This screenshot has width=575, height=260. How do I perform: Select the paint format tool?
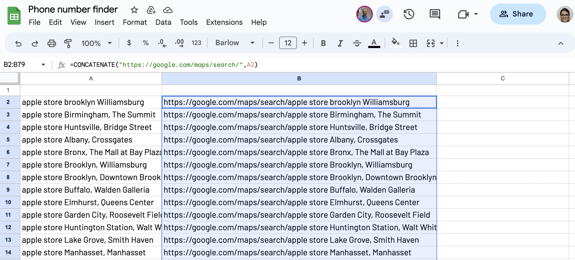pyautogui.click(x=68, y=43)
